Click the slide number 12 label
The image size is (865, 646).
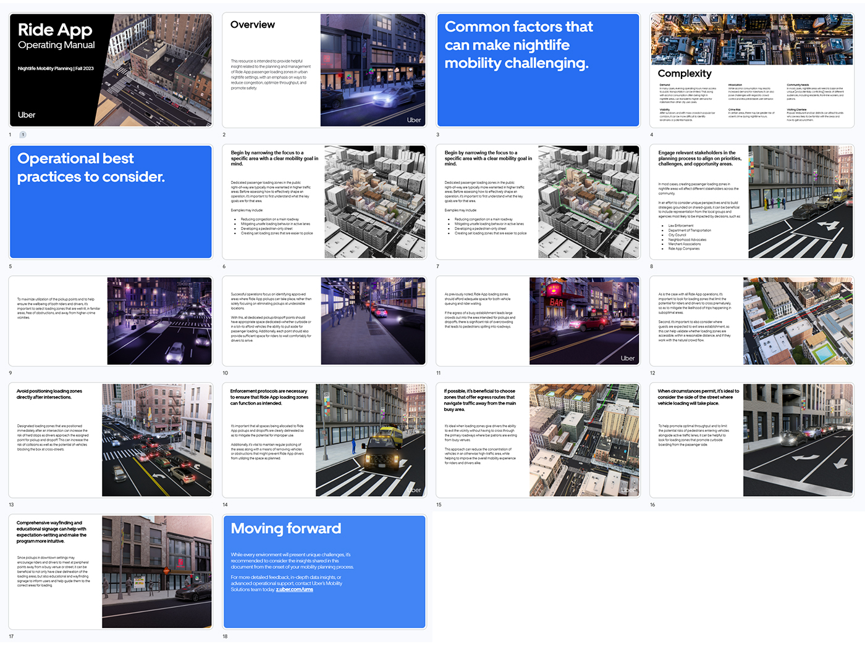[x=652, y=373]
